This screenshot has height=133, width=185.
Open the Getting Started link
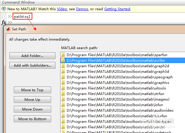117,9
